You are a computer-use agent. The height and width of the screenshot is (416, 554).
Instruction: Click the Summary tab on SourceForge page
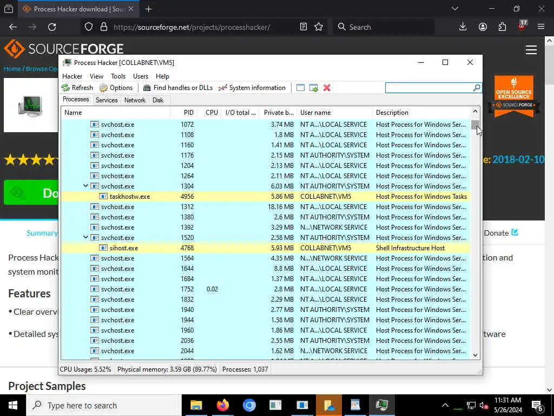(x=42, y=233)
